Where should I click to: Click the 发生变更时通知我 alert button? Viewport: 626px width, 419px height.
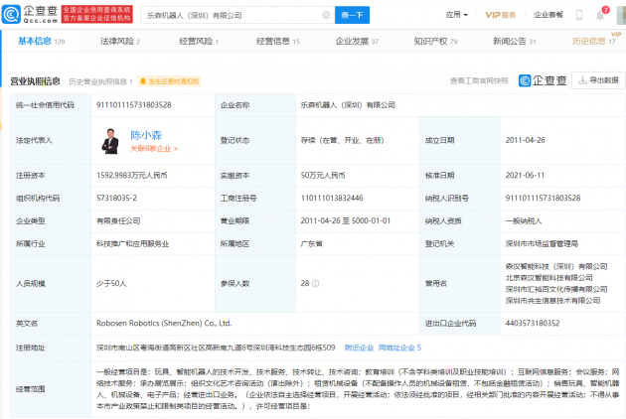[169, 81]
